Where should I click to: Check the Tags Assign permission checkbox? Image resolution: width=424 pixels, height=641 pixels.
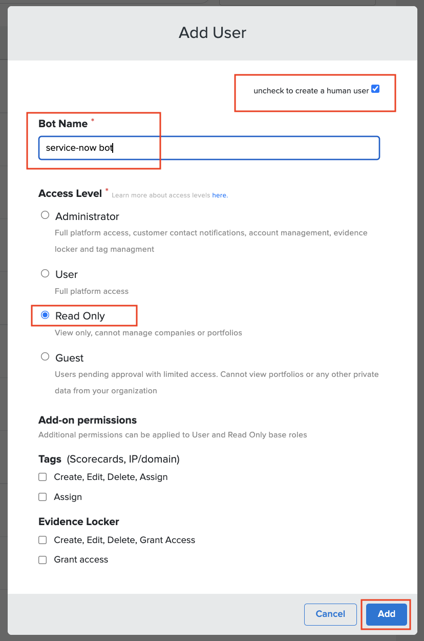pos(43,496)
